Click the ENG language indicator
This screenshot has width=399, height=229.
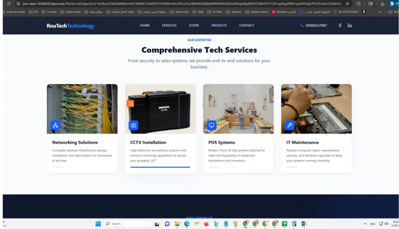pos(373,224)
